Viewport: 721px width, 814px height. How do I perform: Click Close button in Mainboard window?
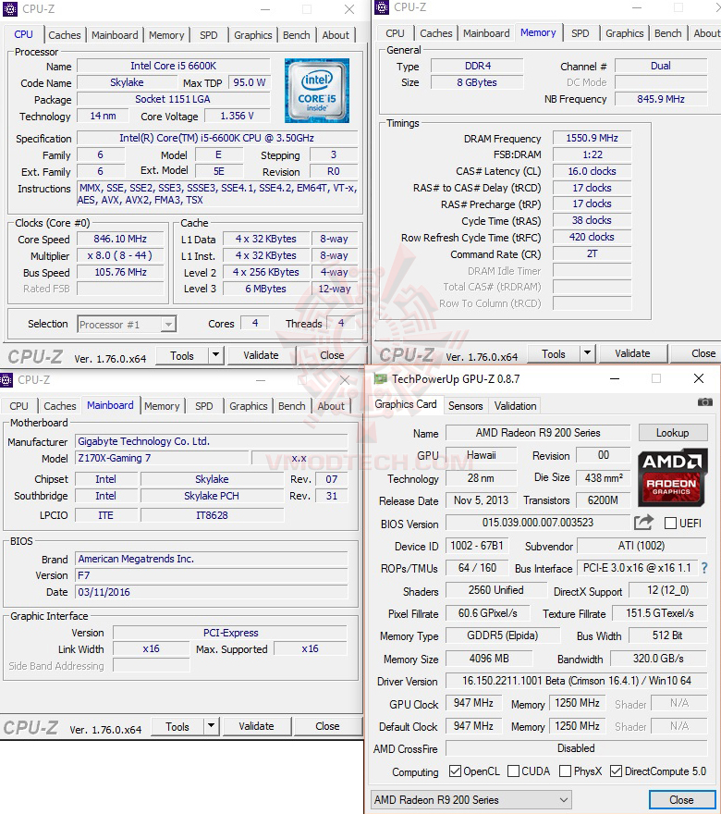327,726
